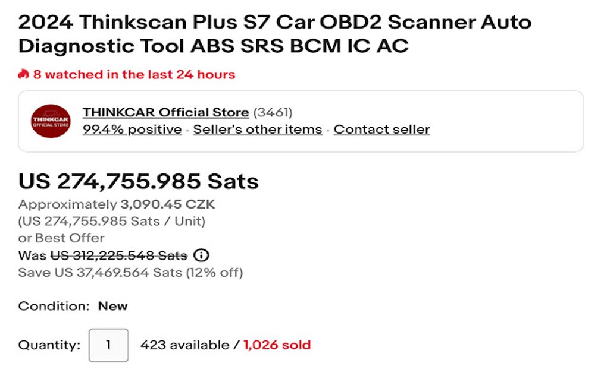
Task: Open the seller's 99.4% positive feedback
Action: coord(132,130)
